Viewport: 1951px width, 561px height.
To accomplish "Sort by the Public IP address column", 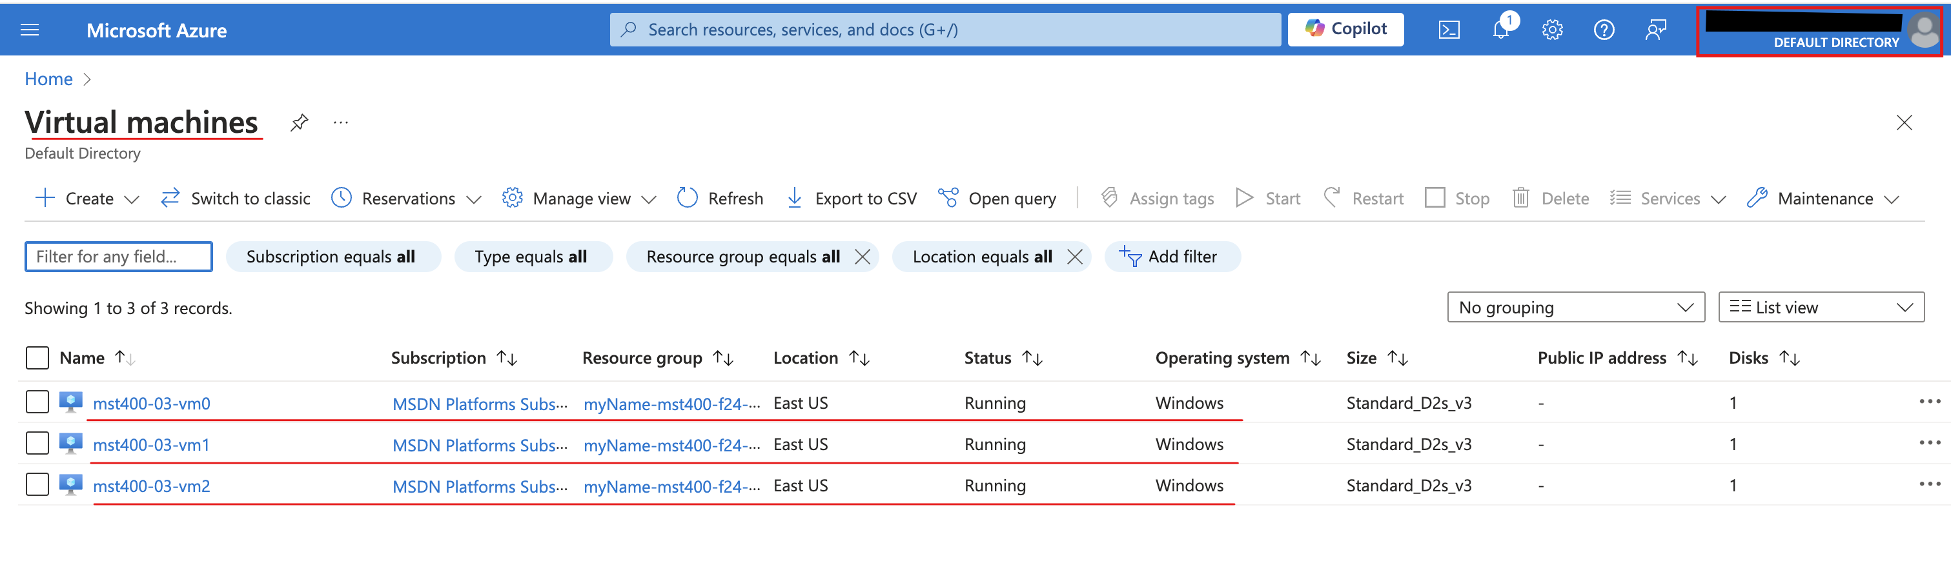I will tap(1618, 358).
